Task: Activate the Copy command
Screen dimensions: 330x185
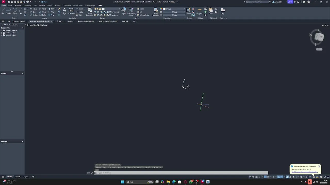Action: [33, 12]
